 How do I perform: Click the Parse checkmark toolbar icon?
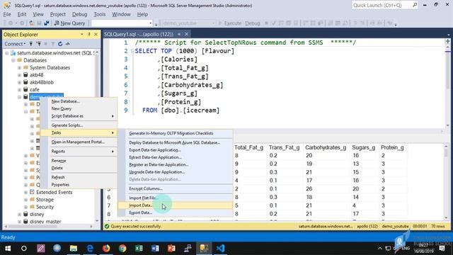274,23
